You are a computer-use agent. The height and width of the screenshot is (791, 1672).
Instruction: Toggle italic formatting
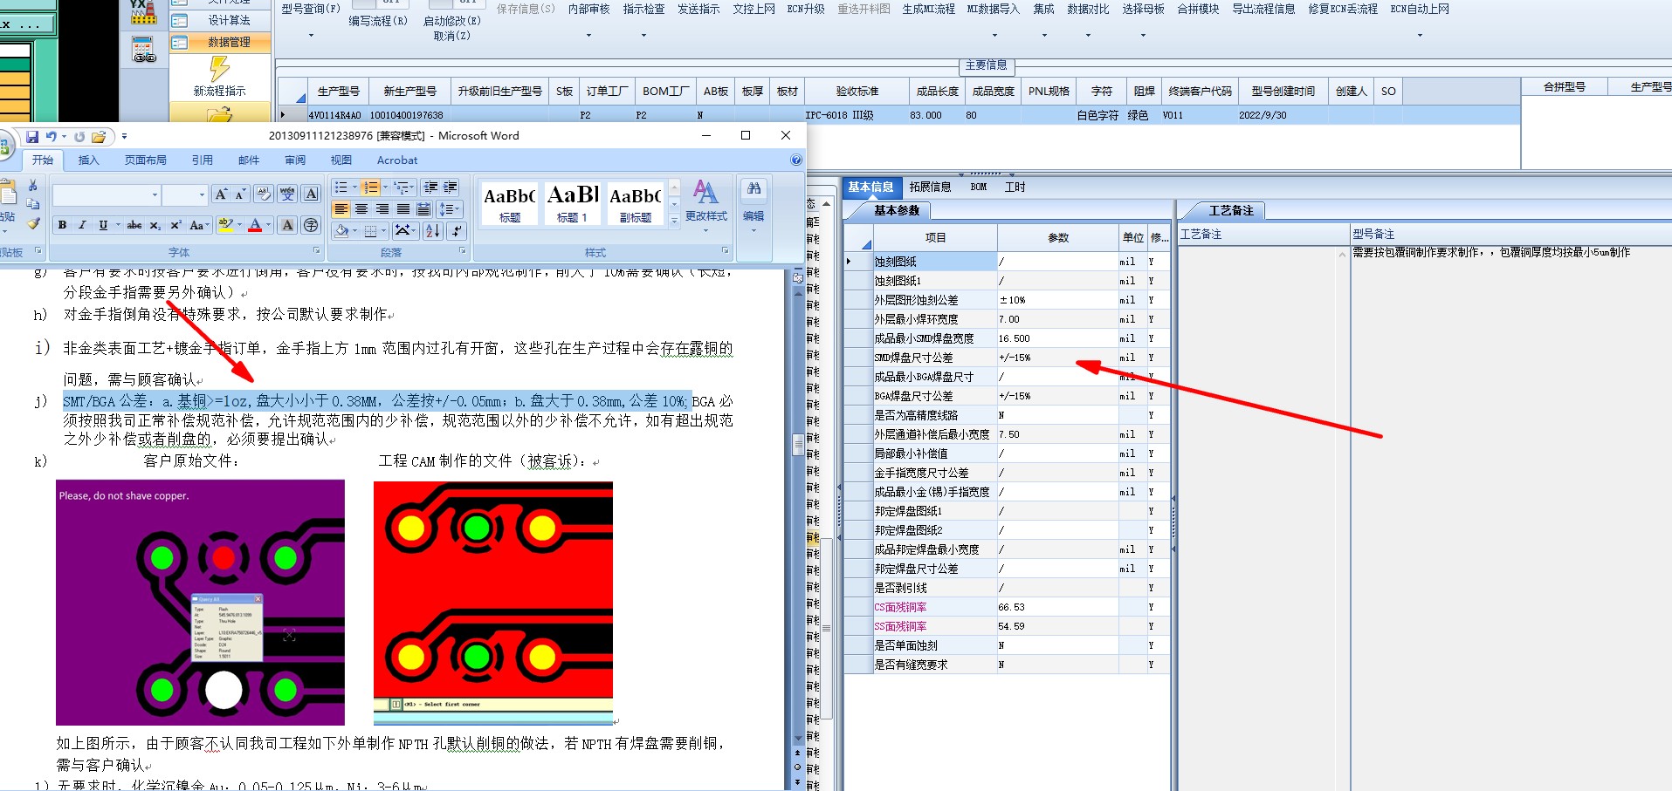pos(82,225)
